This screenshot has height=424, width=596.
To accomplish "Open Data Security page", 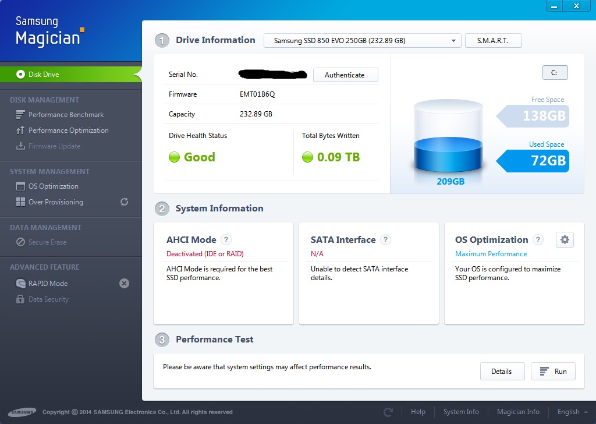I will point(48,299).
